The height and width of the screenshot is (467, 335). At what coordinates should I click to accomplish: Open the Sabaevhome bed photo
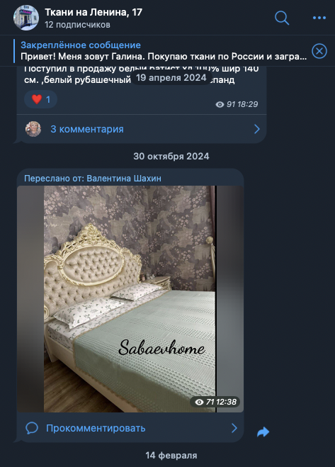click(x=130, y=299)
